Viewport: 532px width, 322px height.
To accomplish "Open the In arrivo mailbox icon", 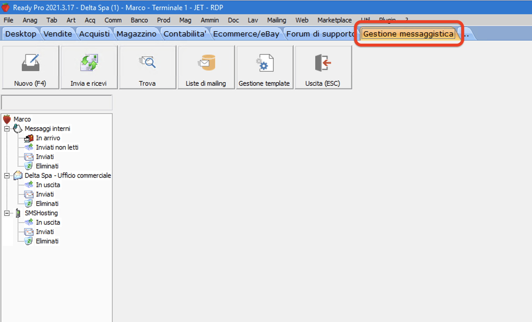I will point(29,138).
